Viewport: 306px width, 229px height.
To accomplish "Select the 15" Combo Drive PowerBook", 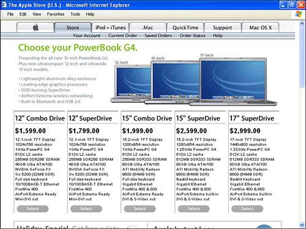I will (x=140, y=209).
